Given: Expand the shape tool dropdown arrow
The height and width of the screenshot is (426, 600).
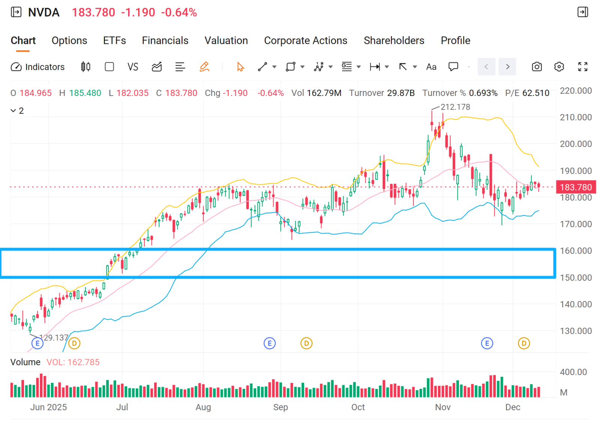Looking at the screenshot, I should click(x=303, y=67).
